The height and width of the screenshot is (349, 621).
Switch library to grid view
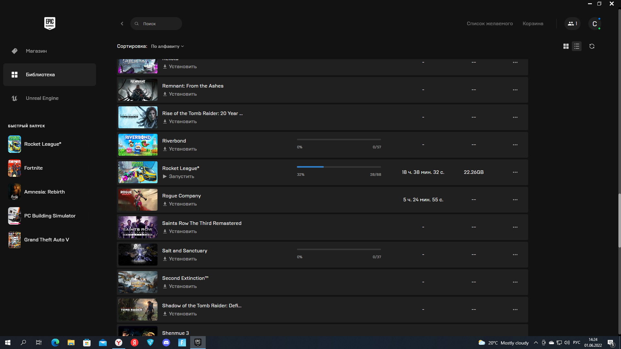(x=566, y=46)
